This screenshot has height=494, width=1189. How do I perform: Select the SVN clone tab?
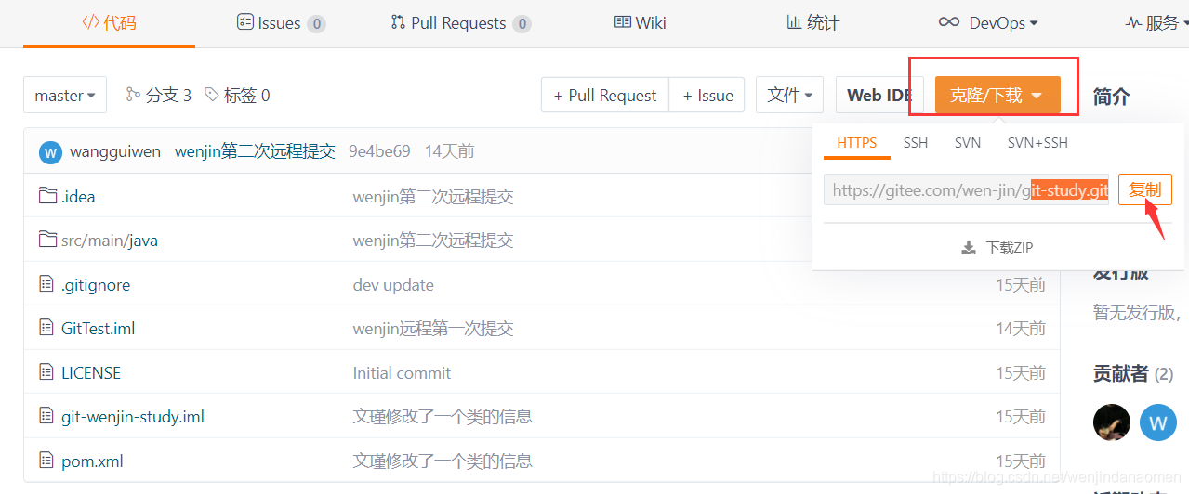(968, 143)
